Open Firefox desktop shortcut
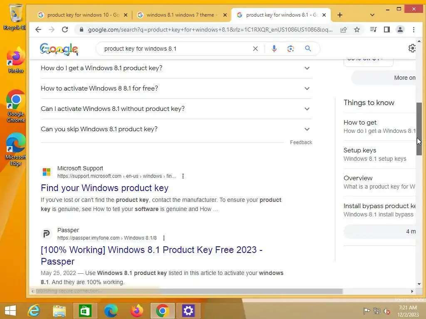 coord(16,60)
